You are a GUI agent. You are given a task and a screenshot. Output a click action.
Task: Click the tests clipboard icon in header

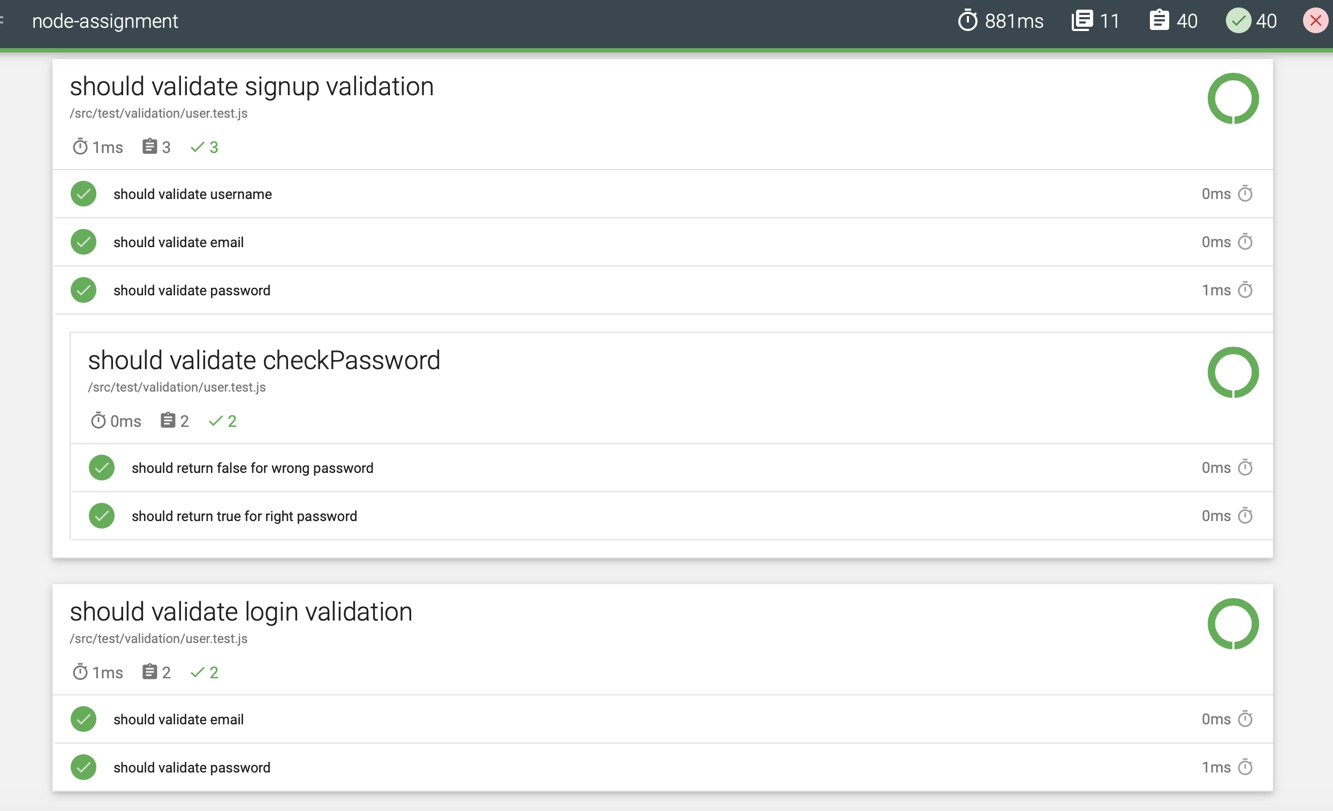(1159, 20)
